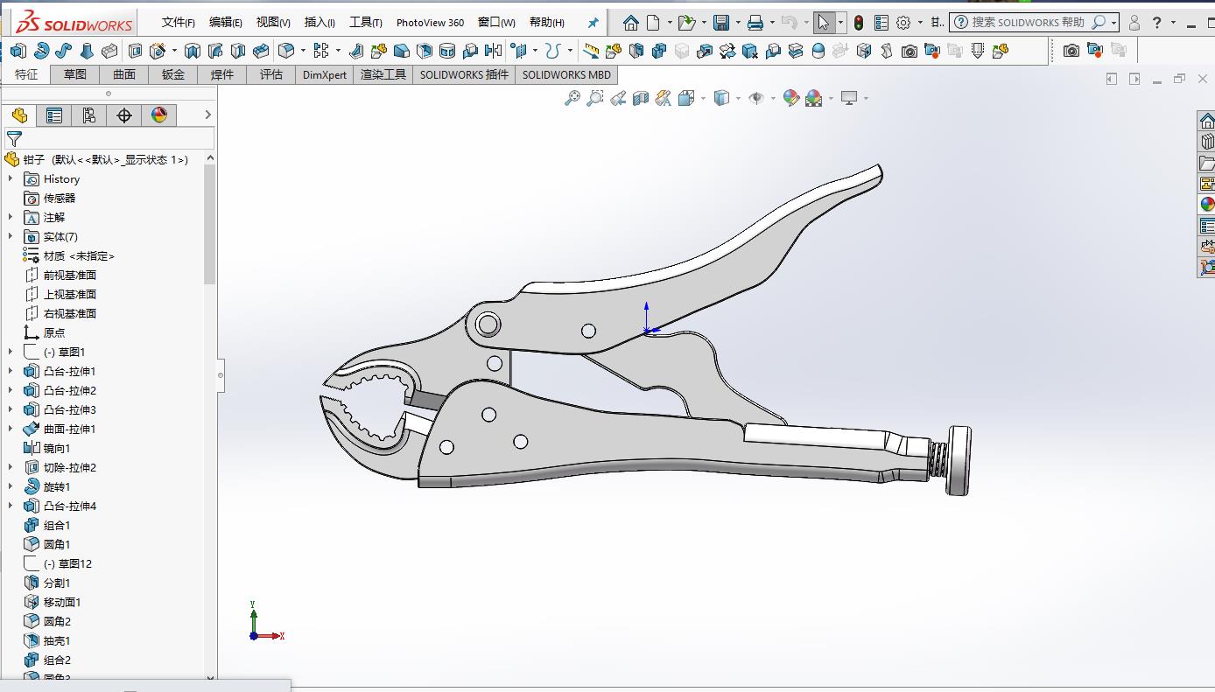Open the Display Style dropdown arrow
The width and height of the screenshot is (1215, 692).
(737, 98)
